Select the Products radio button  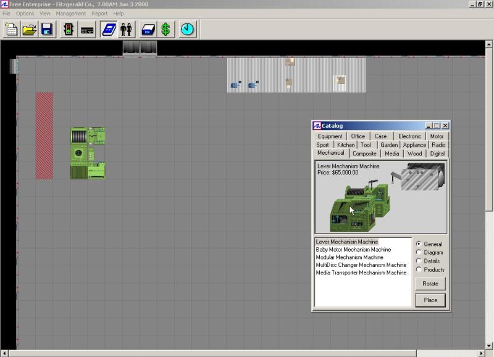click(419, 270)
